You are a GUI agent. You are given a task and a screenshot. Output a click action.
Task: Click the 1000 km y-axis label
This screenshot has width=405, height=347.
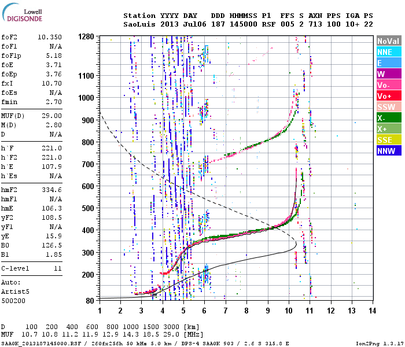(x=86, y=98)
